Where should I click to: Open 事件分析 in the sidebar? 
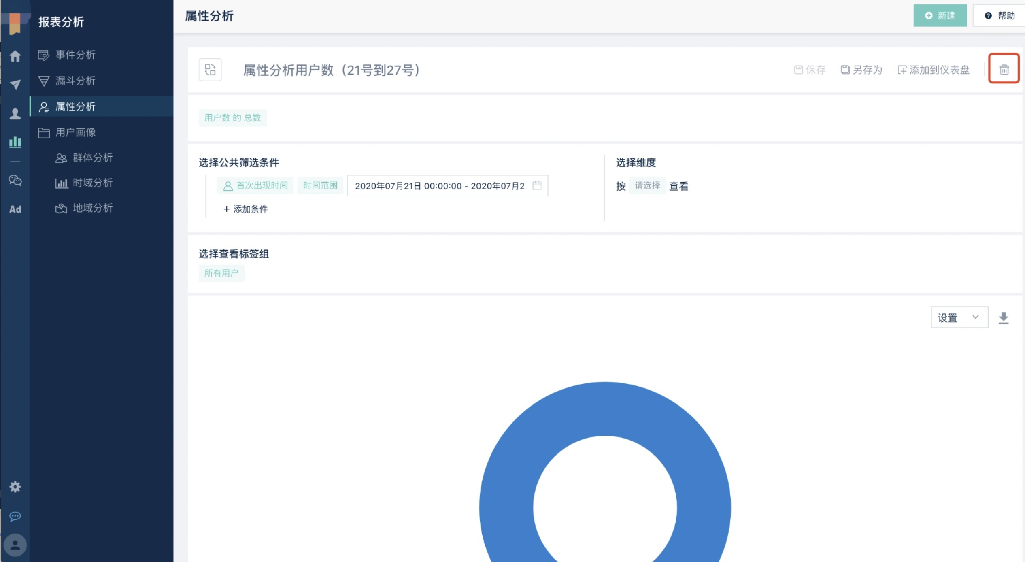pos(102,55)
